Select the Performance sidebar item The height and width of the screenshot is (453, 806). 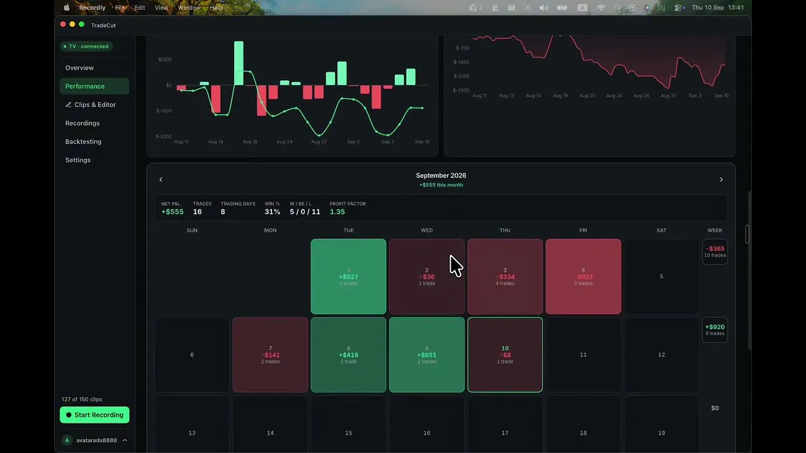(x=94, y=86)
